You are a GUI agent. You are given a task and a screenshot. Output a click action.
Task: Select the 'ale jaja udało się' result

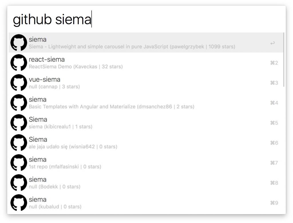[73, 147]
